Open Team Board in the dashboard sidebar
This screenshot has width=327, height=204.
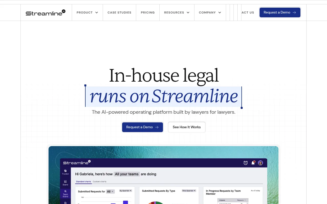point(65,194)
